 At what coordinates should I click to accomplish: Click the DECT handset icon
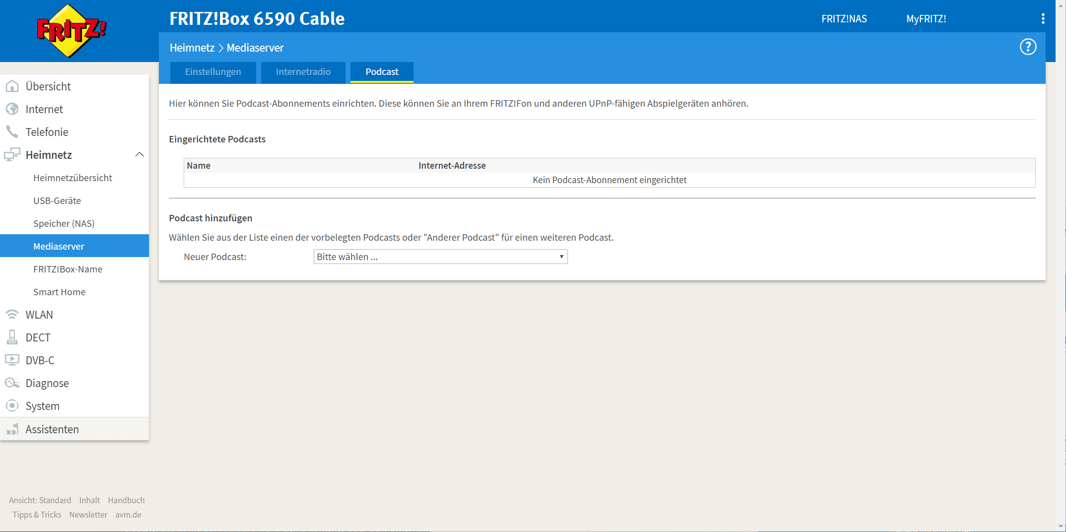(x=12, y=337)
